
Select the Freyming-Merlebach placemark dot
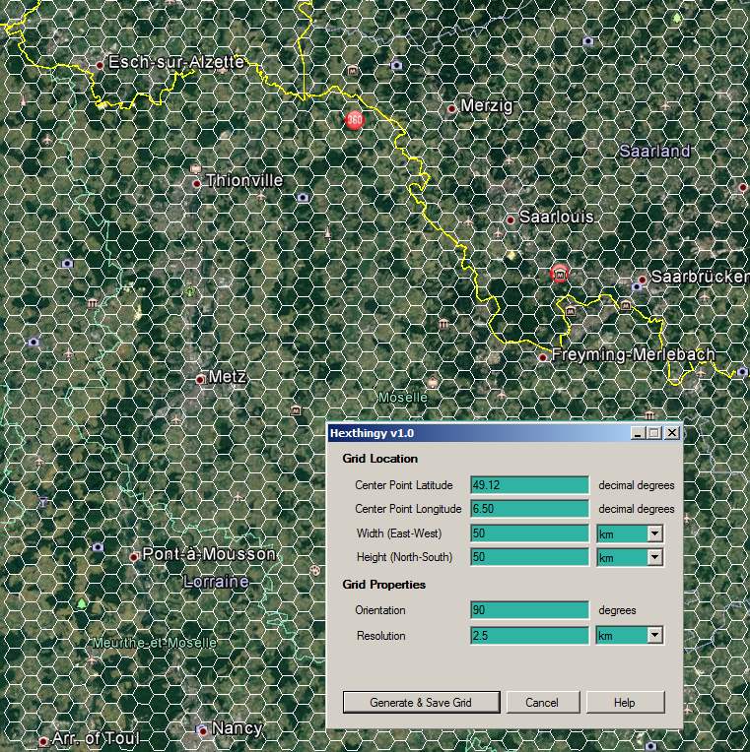tap(543, 357)
